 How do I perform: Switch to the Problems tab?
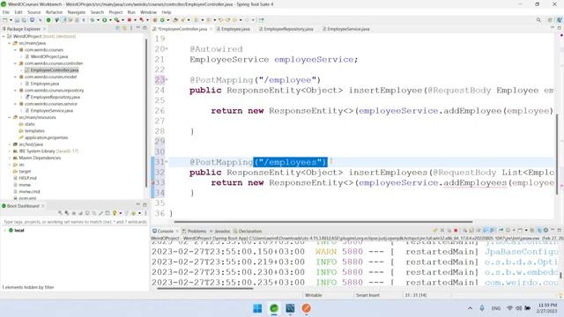pos(194,231)
